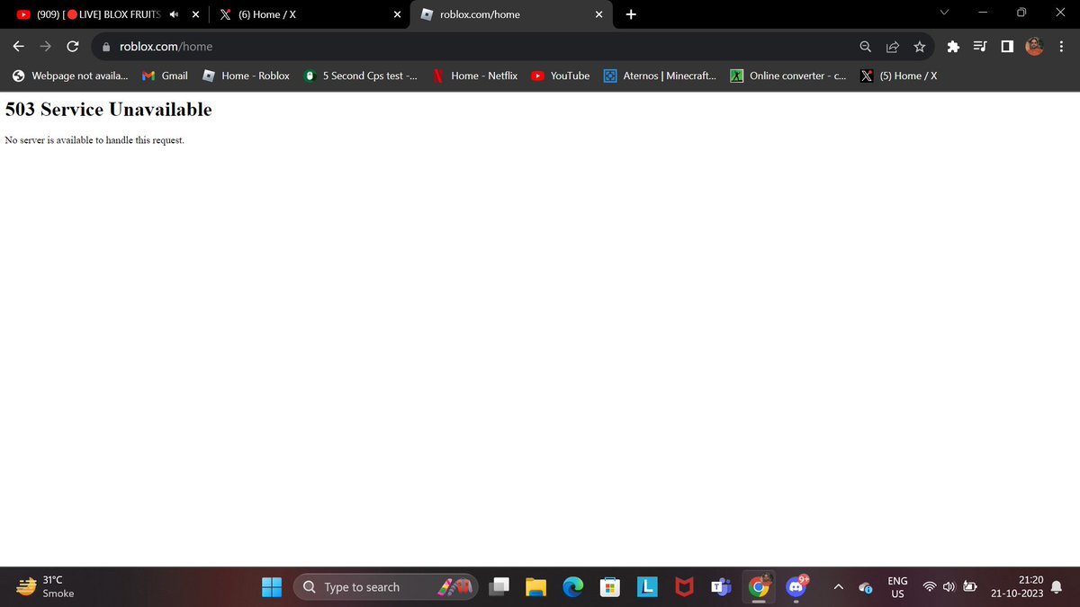This screenshot has width=1080, height=607.
Task: Open the zoom magnifier in address bar
Action: [x=865, y=46]
